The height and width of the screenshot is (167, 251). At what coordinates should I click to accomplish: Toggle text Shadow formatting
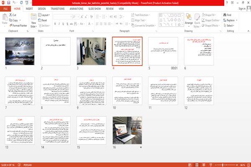point(67,24)
